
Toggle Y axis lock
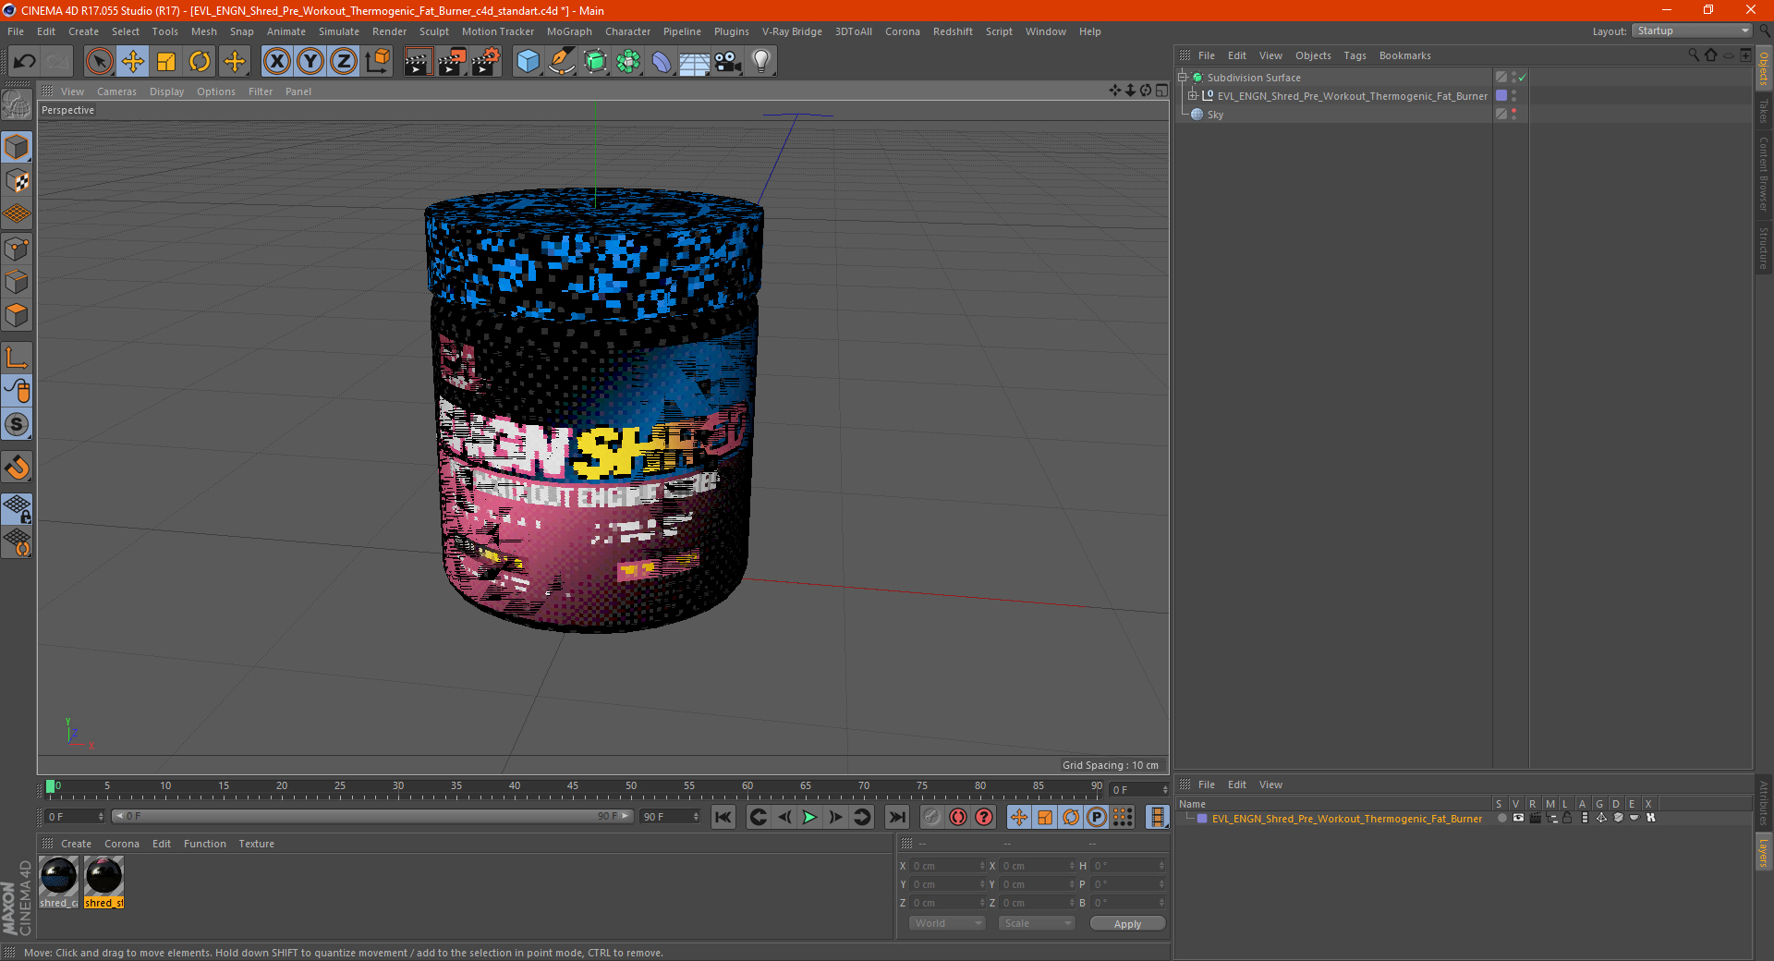pyautogui.click(x=310, y=62)
